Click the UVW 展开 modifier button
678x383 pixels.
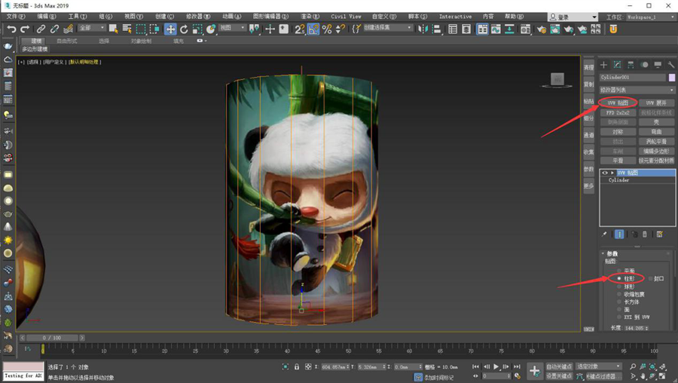click(656, 103)
